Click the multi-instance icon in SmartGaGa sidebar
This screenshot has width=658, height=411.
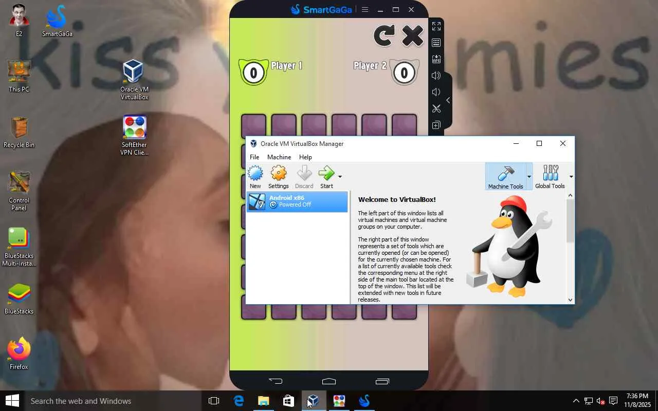(x=436, y=125)
